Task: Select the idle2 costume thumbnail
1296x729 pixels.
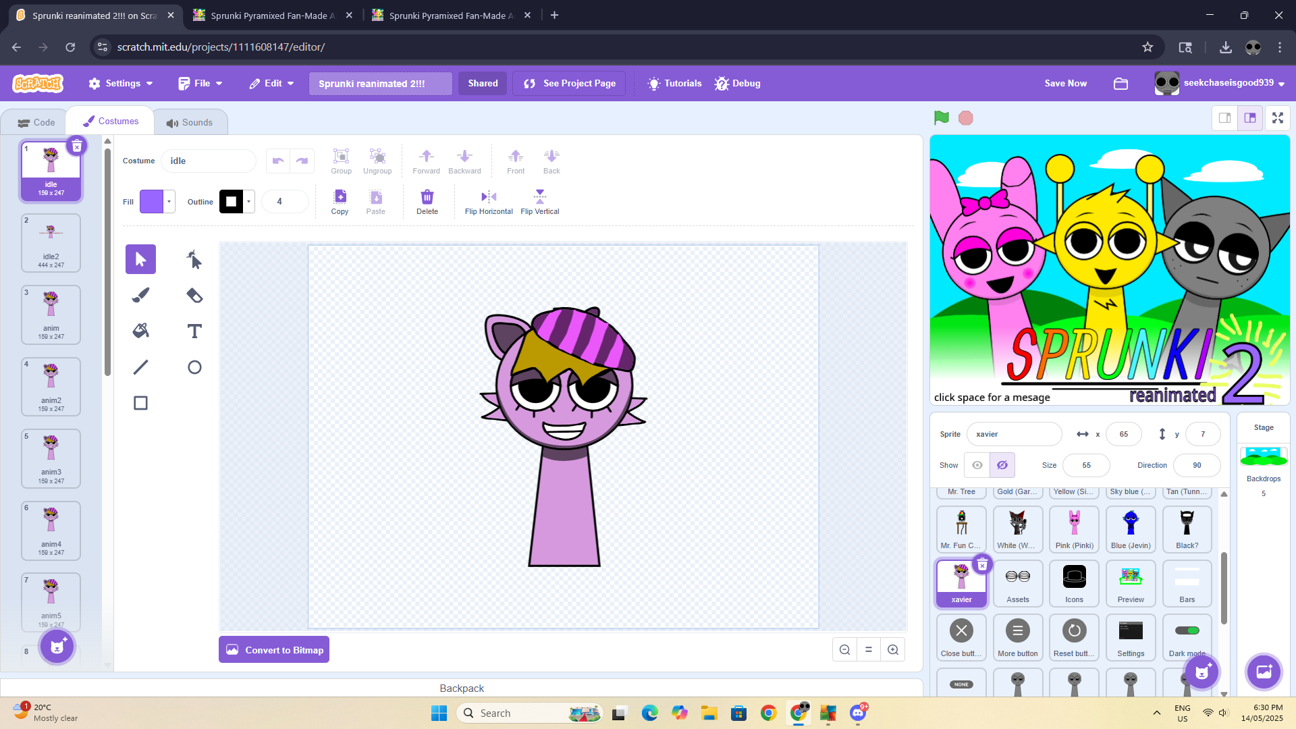Action: coord(51,243)
